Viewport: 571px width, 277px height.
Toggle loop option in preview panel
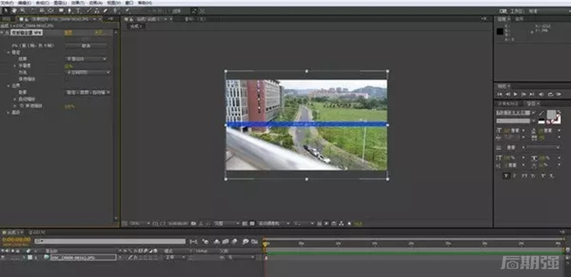(x=550, y=94)
